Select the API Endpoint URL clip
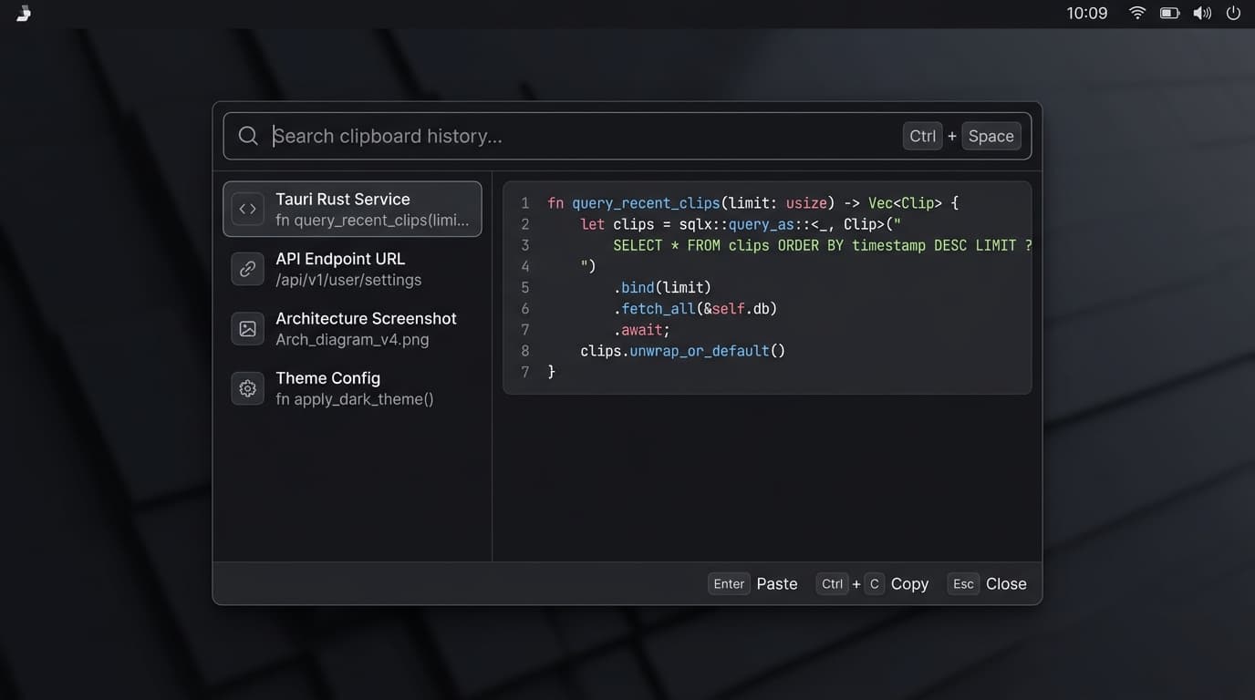This screenshot has width=1255, height=700. [x=352, y=269]
